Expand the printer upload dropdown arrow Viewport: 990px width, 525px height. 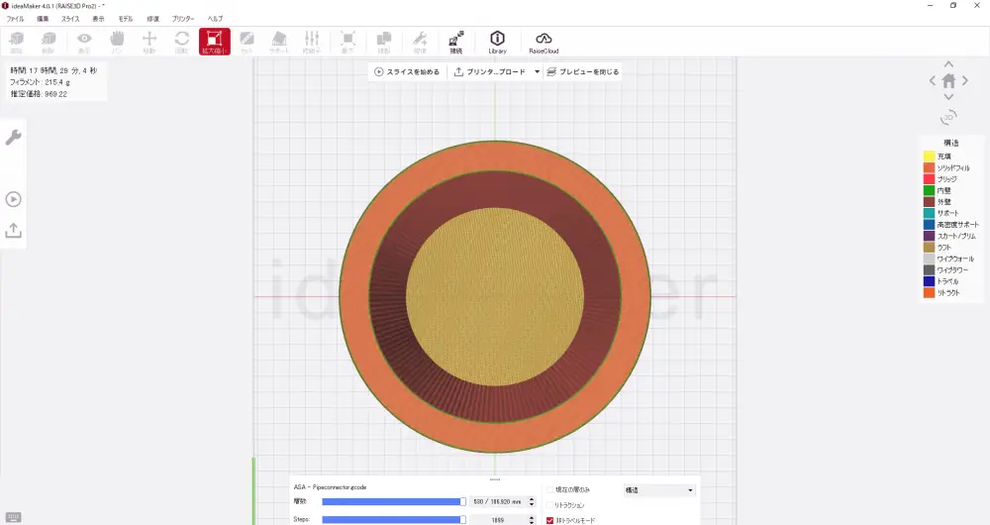pos(538,71)
